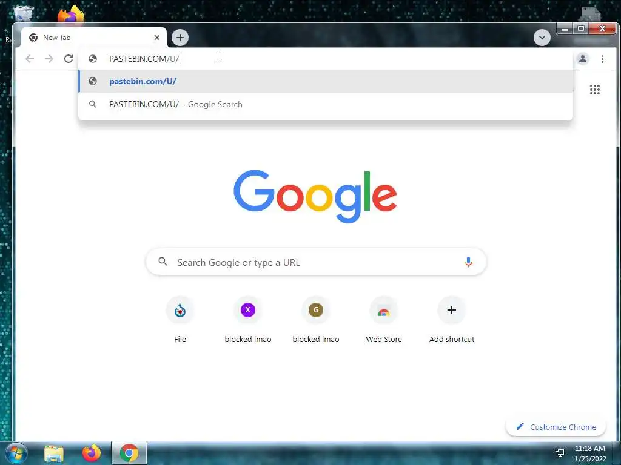The height and width of the screenshot is (465, 621).
Task: Click the Chrome taskbar button
Action: tap(129, 453)
